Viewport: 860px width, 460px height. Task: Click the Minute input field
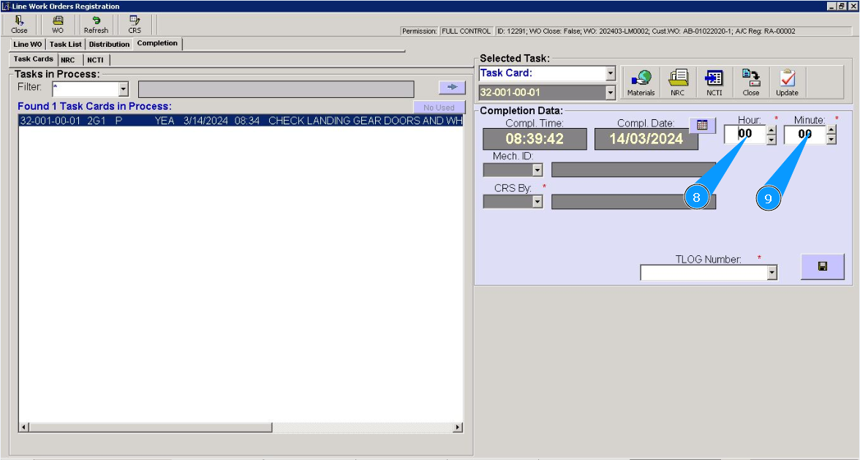805,135
